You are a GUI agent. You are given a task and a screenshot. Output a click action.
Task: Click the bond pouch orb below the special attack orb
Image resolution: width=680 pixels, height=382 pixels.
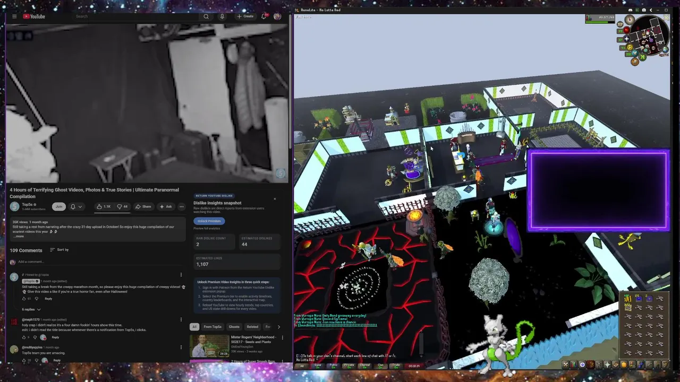(635, 62)
